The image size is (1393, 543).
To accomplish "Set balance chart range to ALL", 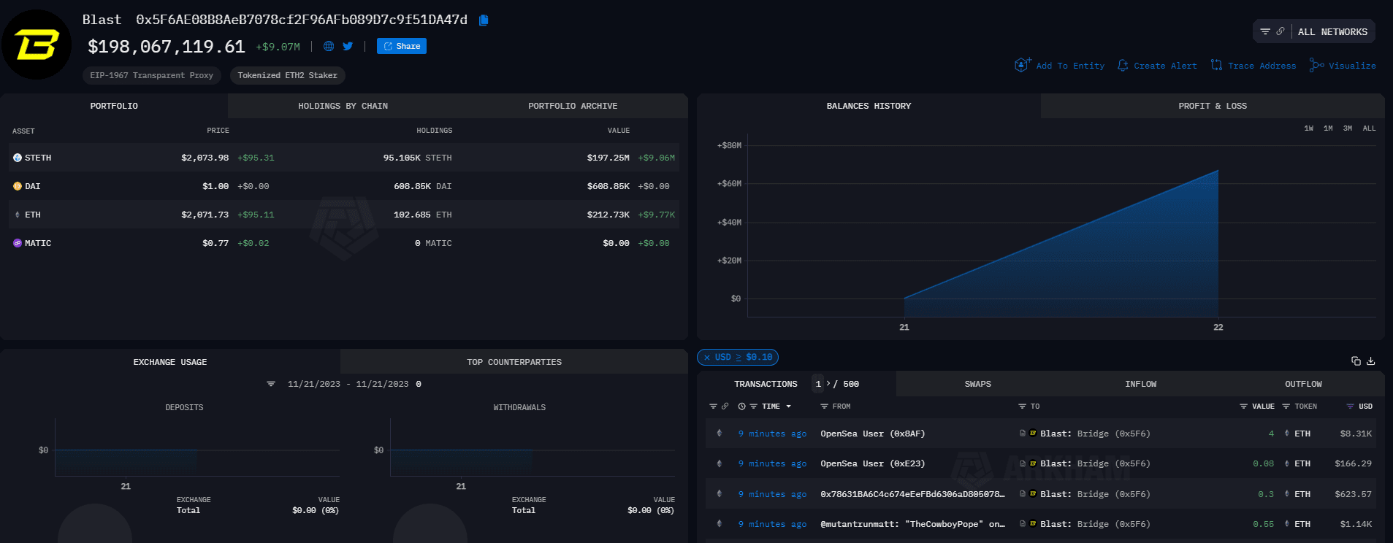I will 1370,128.
